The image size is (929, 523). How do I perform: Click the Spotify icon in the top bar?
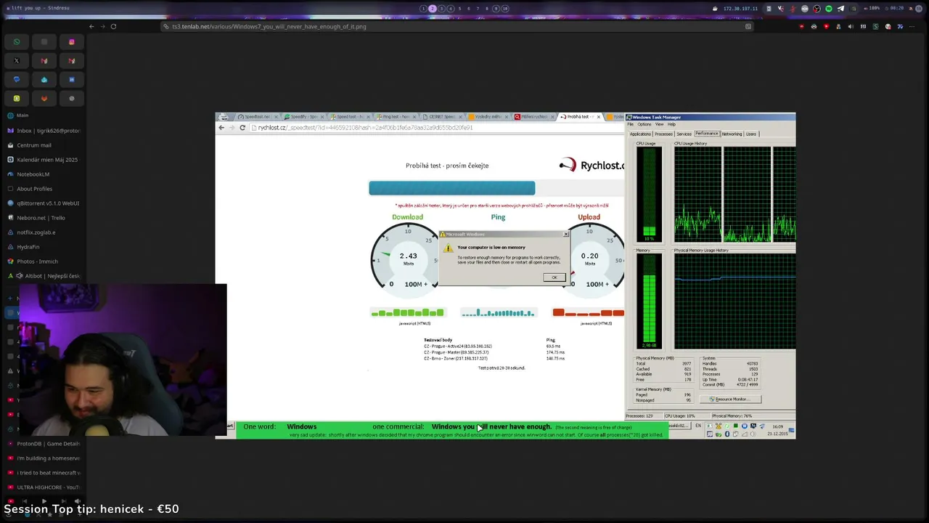pos(829,9)
